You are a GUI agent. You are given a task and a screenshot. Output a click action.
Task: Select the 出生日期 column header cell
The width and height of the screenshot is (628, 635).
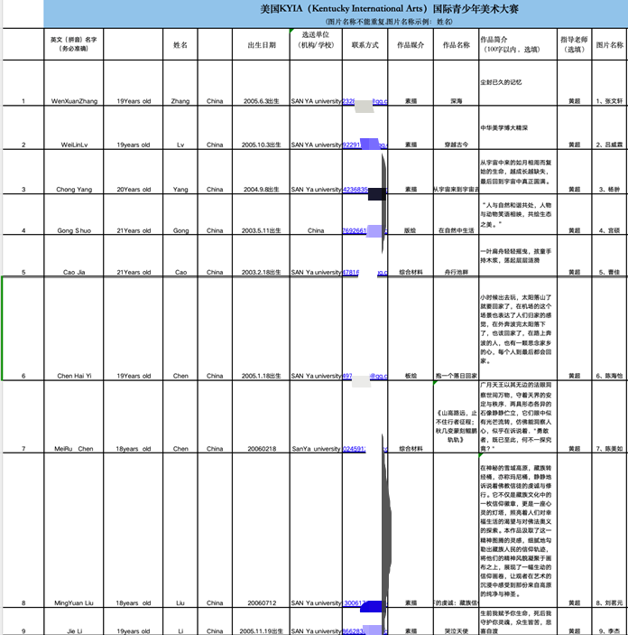click(262, 43)
